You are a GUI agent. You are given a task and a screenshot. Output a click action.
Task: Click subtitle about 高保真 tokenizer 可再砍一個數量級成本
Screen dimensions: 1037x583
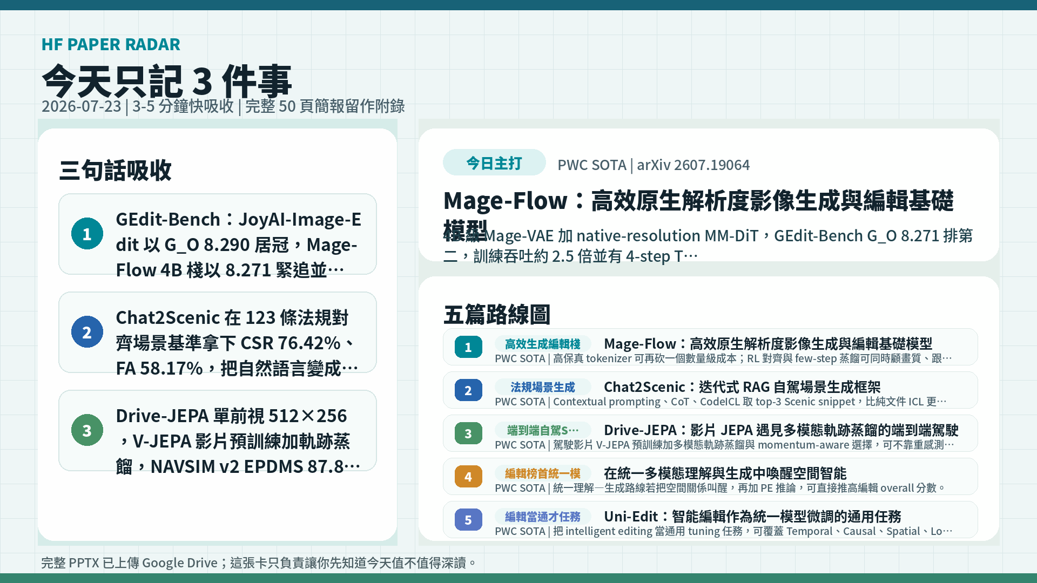(x=724, y=358)
